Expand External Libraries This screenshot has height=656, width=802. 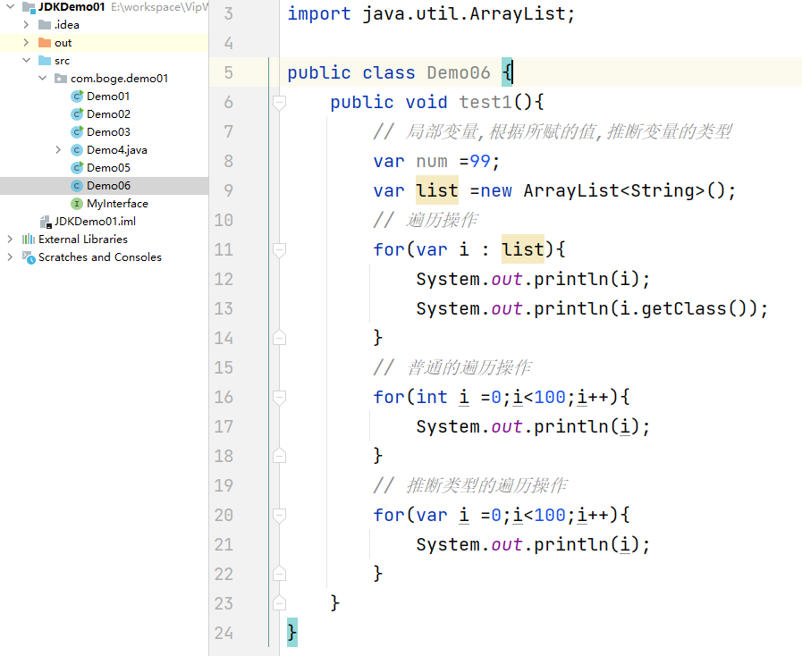tap(10, 240)
